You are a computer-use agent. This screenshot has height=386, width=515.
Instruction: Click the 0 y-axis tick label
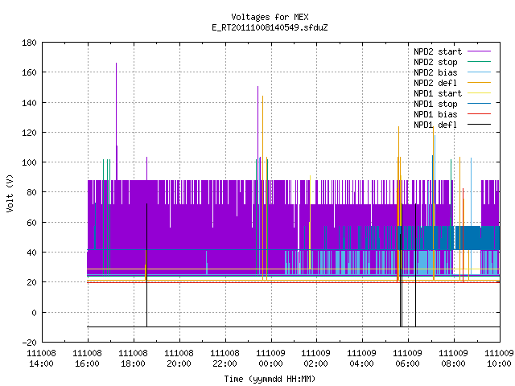tap(34, 313)
